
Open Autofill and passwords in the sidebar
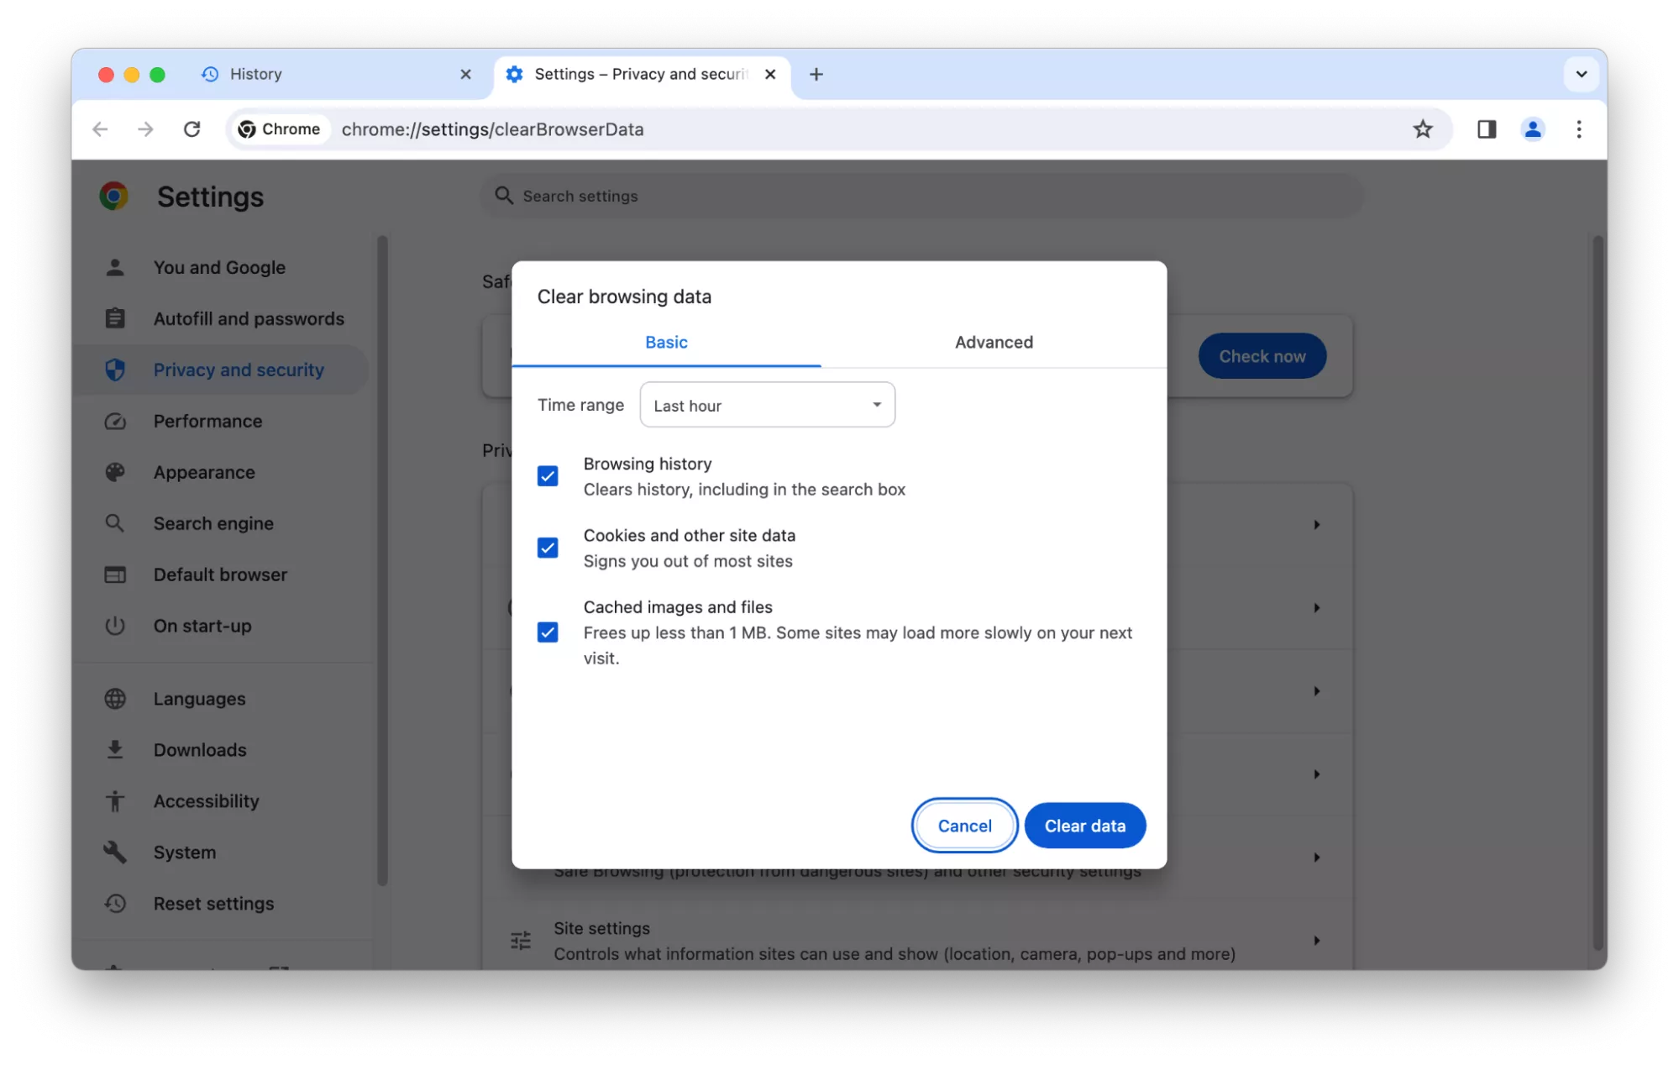(x=221, y=318)
